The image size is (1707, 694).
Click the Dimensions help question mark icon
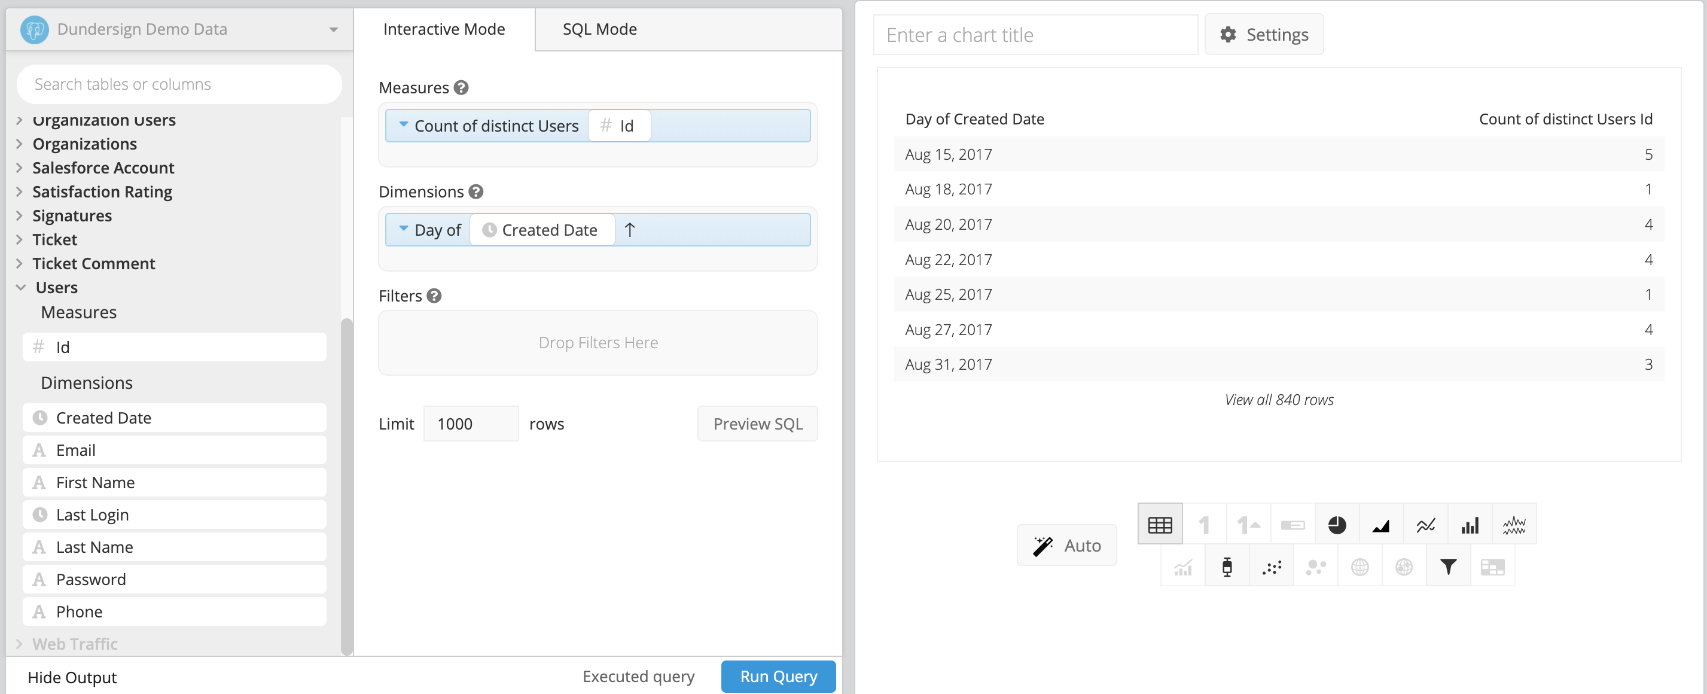pyautogui.click(x=475, y=191)
